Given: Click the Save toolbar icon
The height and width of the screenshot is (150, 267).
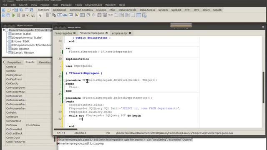Looking at the screenshot, I should [16, 10].
